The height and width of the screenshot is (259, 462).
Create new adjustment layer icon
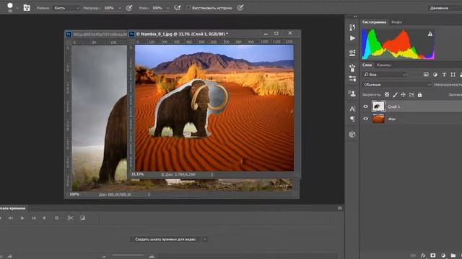click(x=443, y=255)
